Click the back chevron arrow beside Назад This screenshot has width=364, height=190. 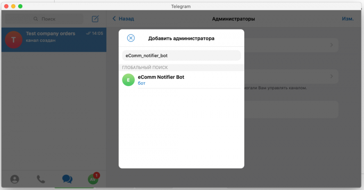[x=114, y=19]
